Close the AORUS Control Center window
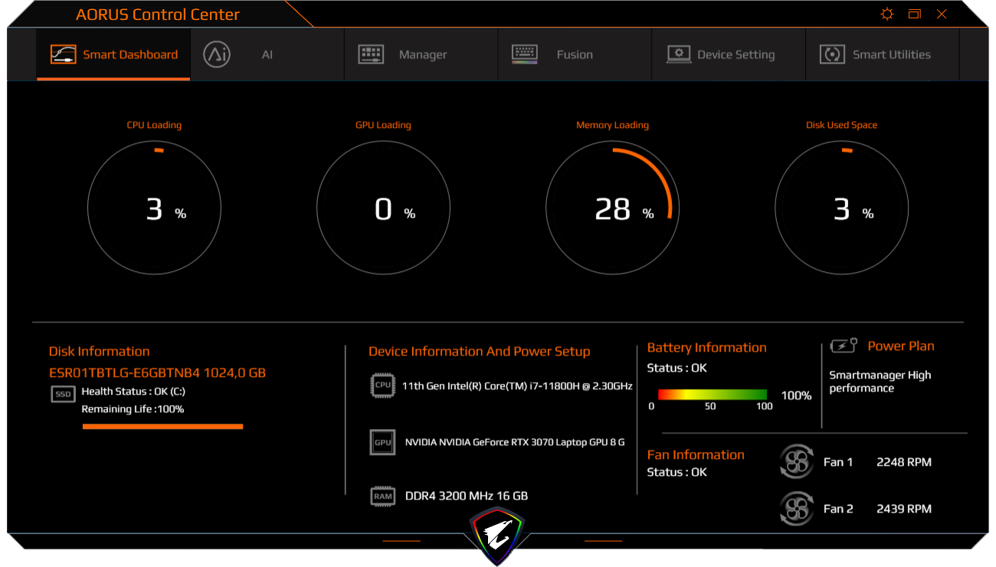The height and width of the screenshot is (567, 996). pyautogui.click(x=942, y=14)
